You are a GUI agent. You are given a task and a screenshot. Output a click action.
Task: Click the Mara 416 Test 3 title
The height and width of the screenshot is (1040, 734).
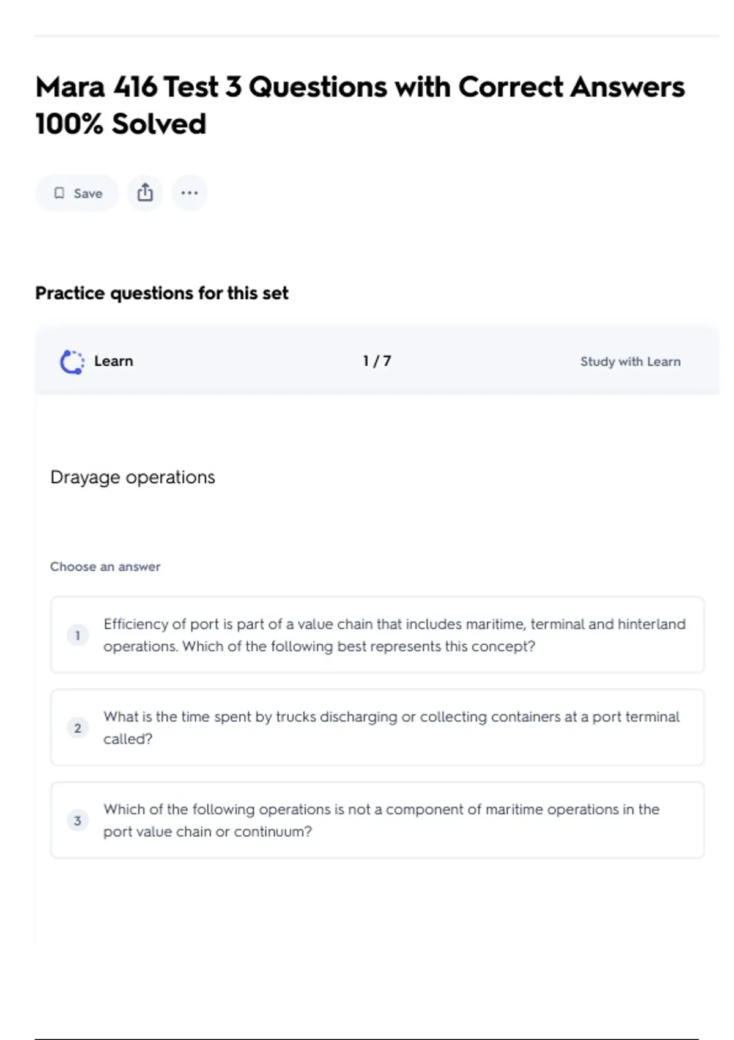click(x=360, y=87)
